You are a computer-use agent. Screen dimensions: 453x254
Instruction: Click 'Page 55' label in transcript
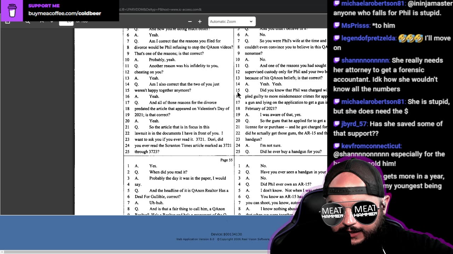point(226,160)
